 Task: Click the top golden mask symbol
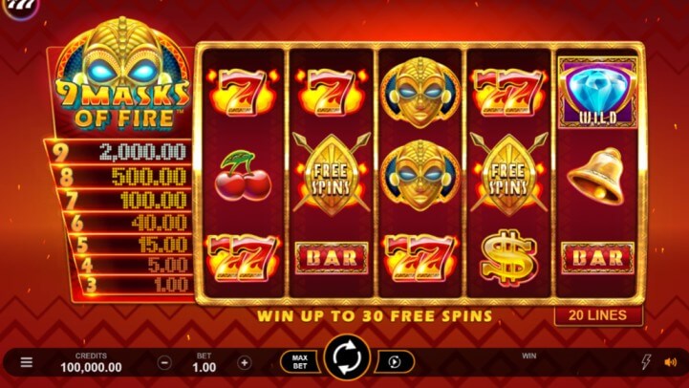pos(420,93)
